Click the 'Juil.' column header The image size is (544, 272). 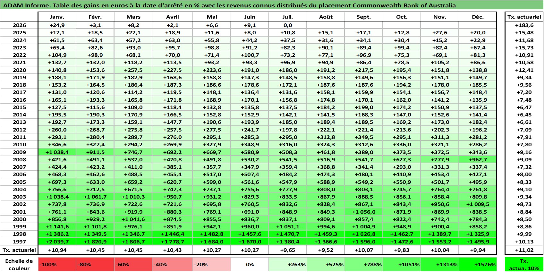[288, 17]
